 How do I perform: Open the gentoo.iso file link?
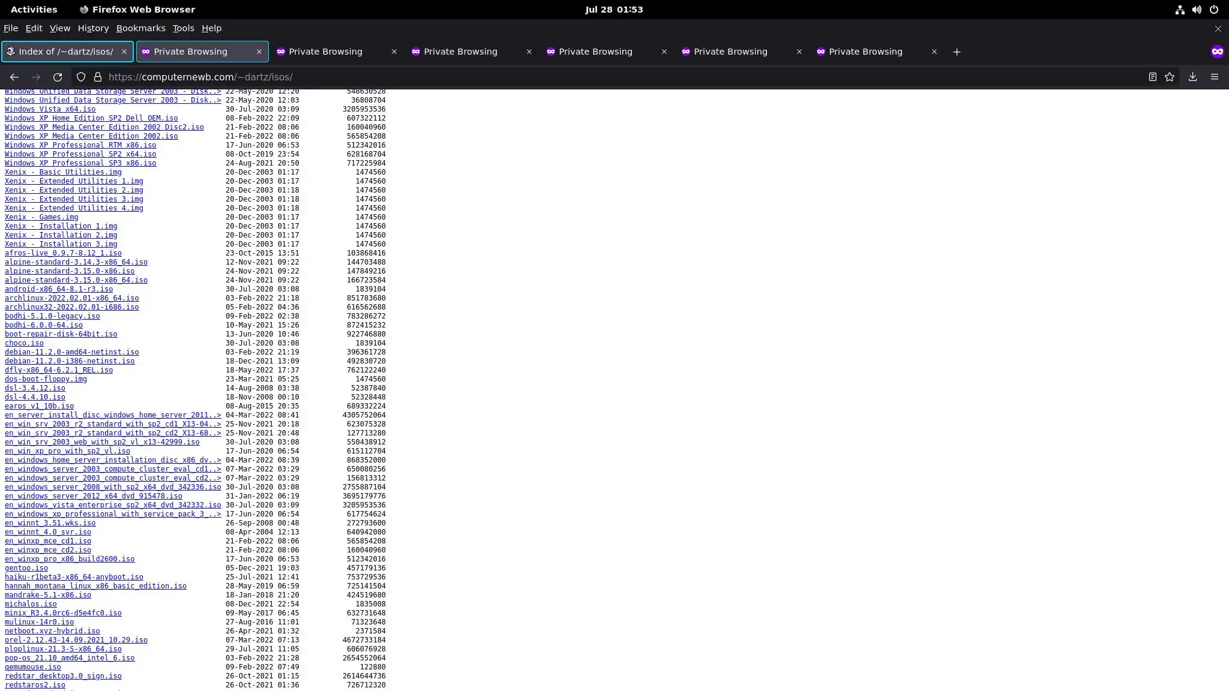(x=26, y=568)
